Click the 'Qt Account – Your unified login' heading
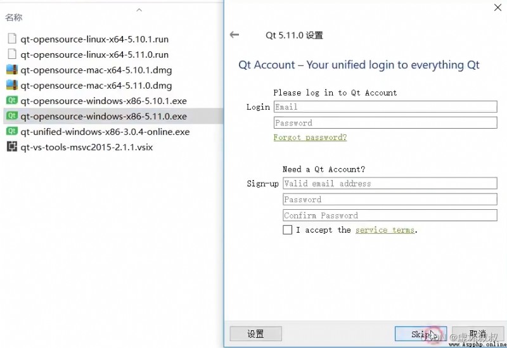The width and height of the screenshot is (507, 348). click(x=359, y=65)
